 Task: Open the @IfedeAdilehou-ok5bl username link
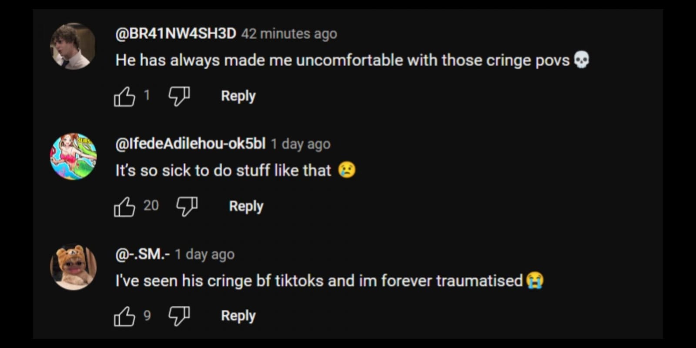[190, 144]
